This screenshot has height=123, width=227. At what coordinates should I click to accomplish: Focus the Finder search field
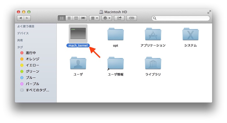181,18
